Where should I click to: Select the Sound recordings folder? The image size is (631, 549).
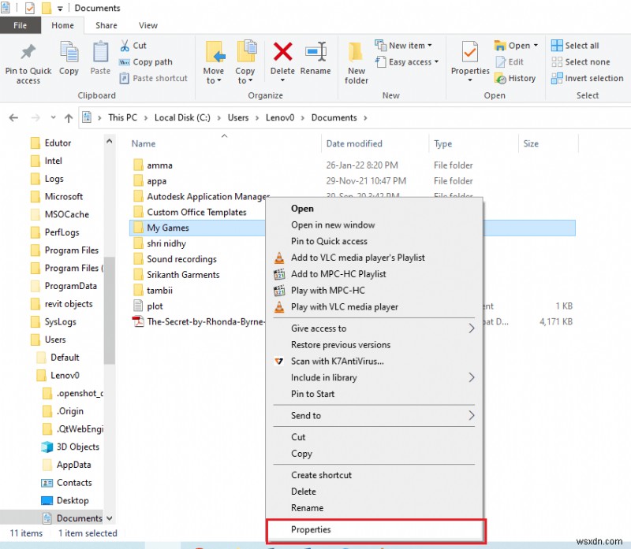tap(181, 259)
